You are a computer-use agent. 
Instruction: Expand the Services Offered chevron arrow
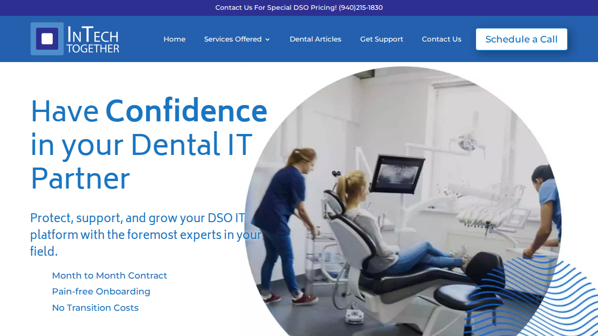coord(268,40)
